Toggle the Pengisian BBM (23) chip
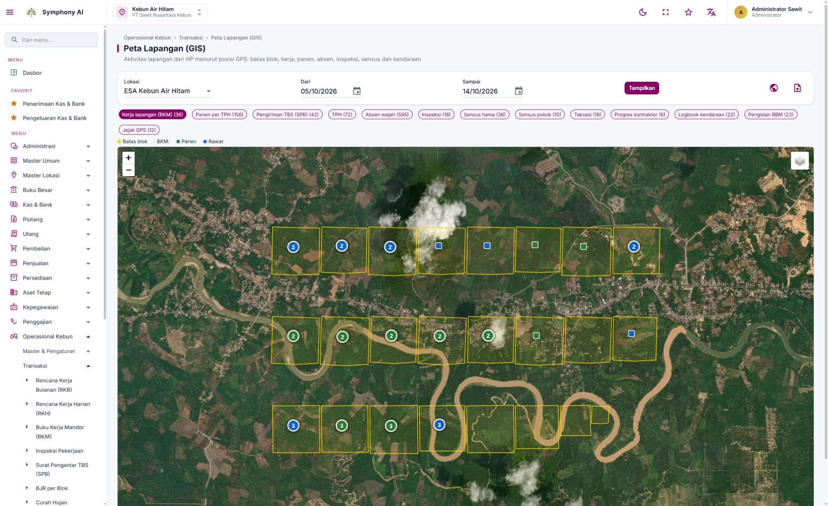Viewport: 828px width, 506px height. pyautogui.click(x=770, y=114)
